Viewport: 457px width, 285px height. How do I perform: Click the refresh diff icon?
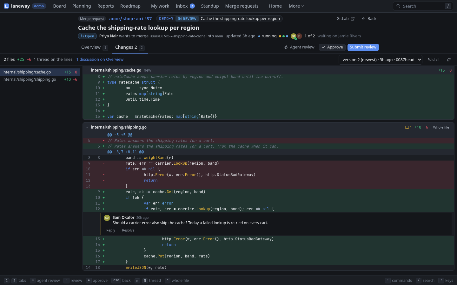449,60
